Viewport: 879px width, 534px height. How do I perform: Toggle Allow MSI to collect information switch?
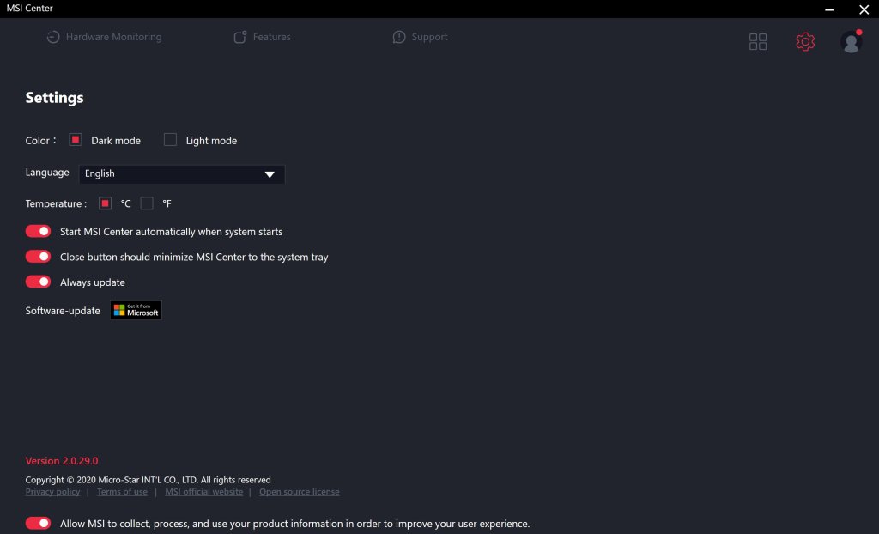[x=38, y=524]
